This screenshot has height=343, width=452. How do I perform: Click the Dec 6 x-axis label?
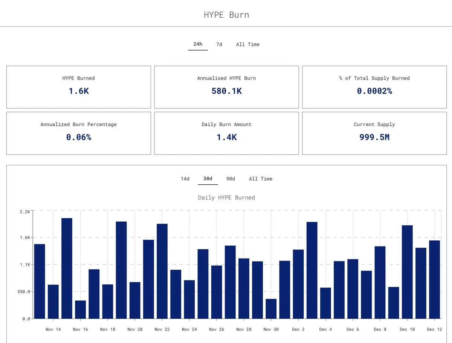(353, 329)
